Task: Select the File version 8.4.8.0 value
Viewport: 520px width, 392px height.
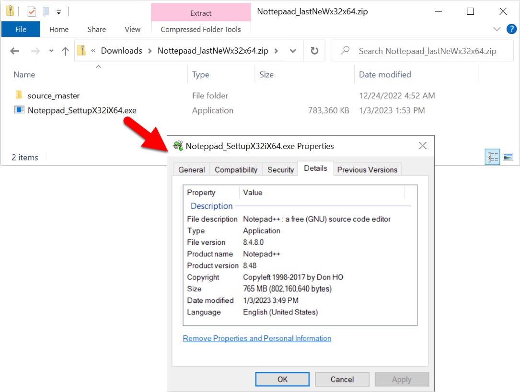Action: (253, 242)
